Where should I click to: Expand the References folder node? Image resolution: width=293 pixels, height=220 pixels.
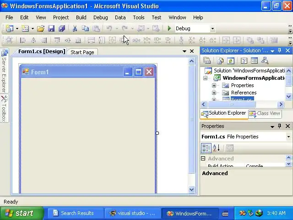(x=214, y=93)
